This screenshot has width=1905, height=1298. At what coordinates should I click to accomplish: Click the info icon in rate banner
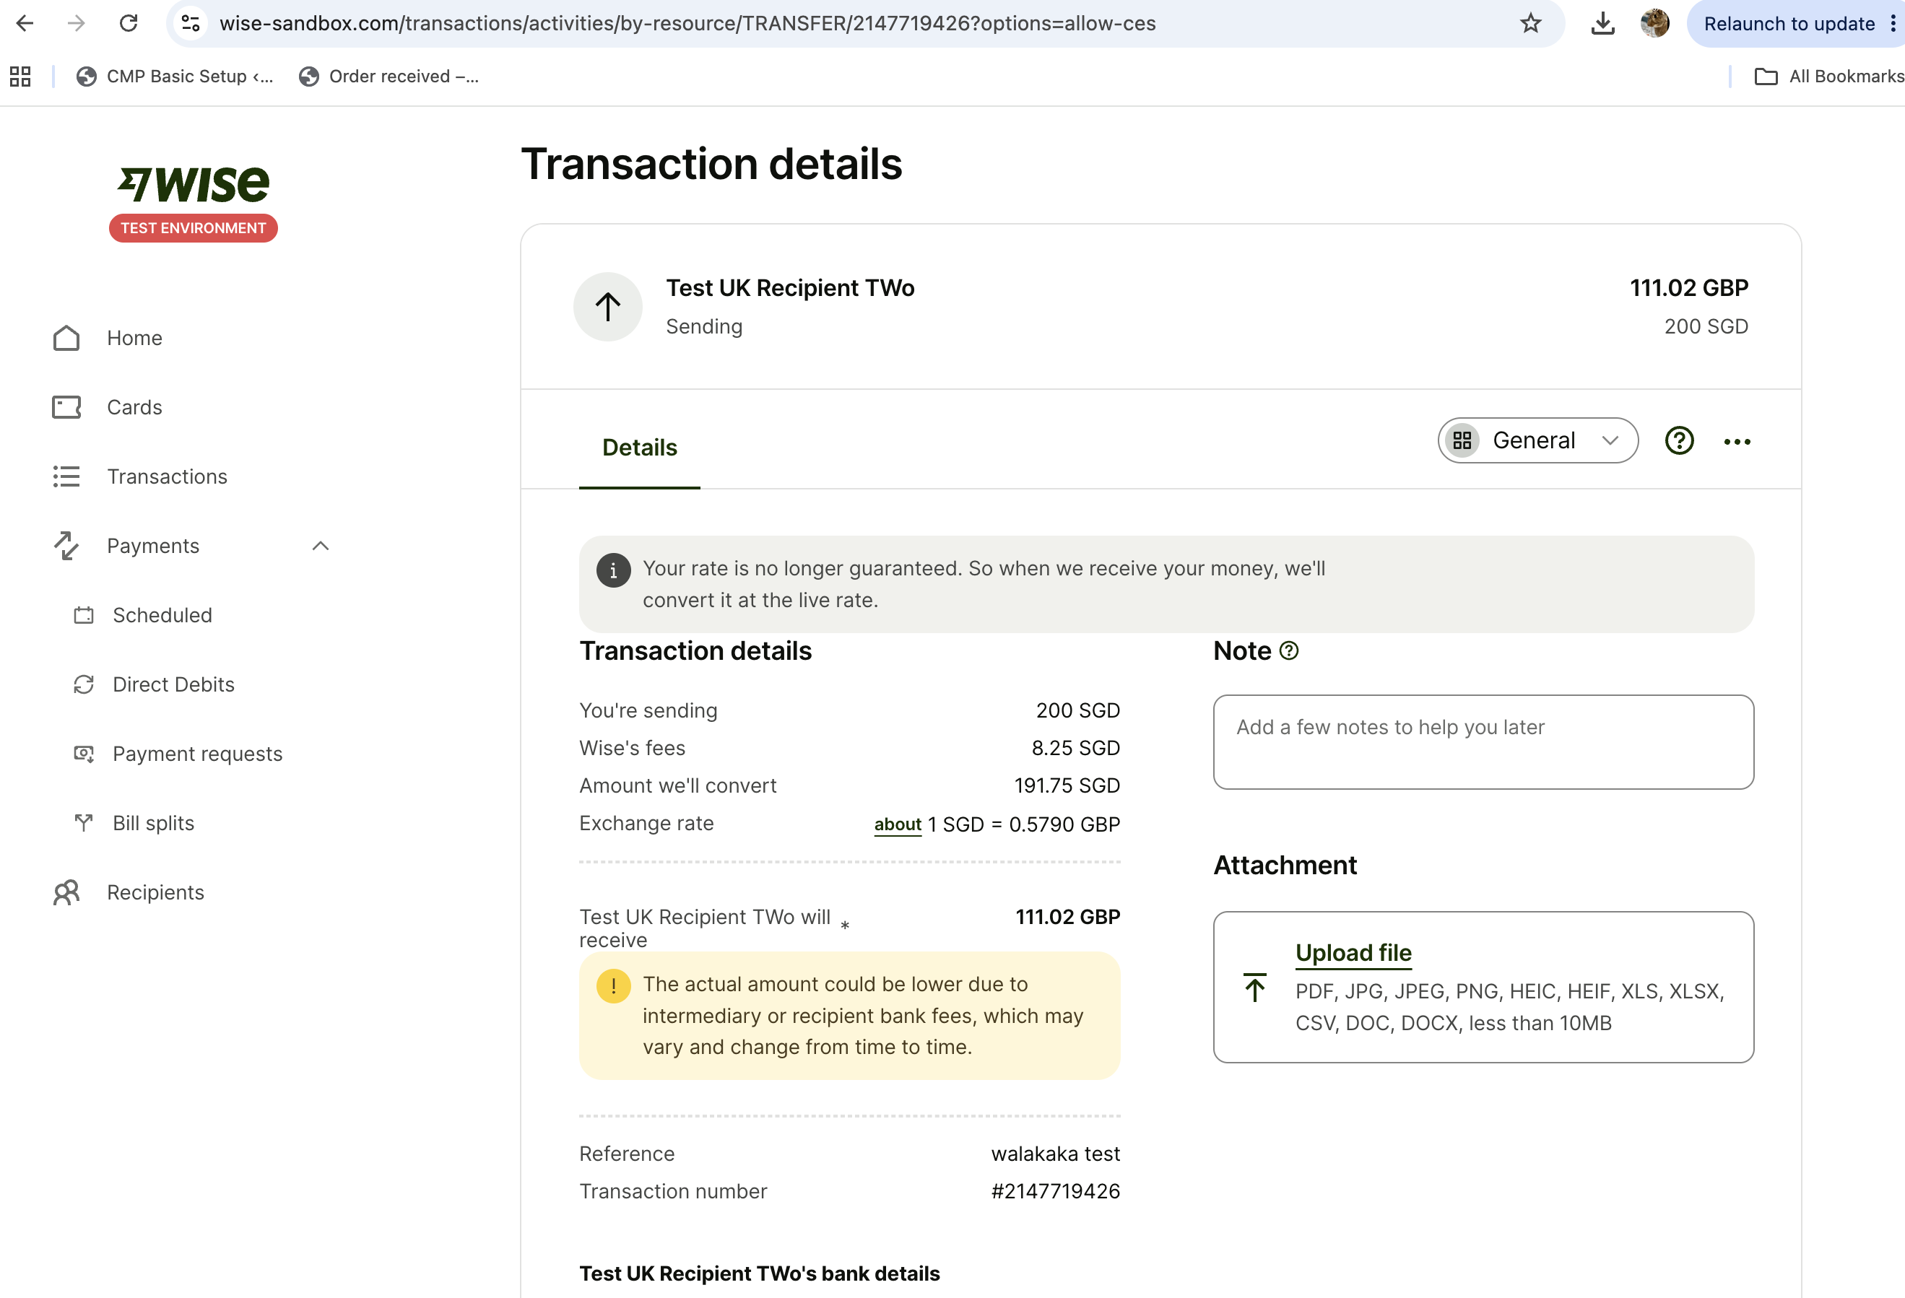tap(613, 570)
